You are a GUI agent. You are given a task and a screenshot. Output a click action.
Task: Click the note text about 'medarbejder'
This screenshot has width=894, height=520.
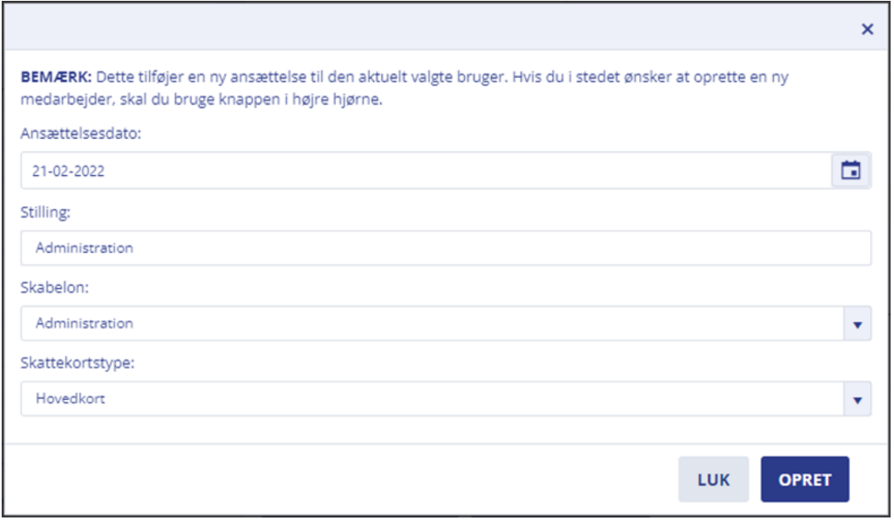[201, 99]
